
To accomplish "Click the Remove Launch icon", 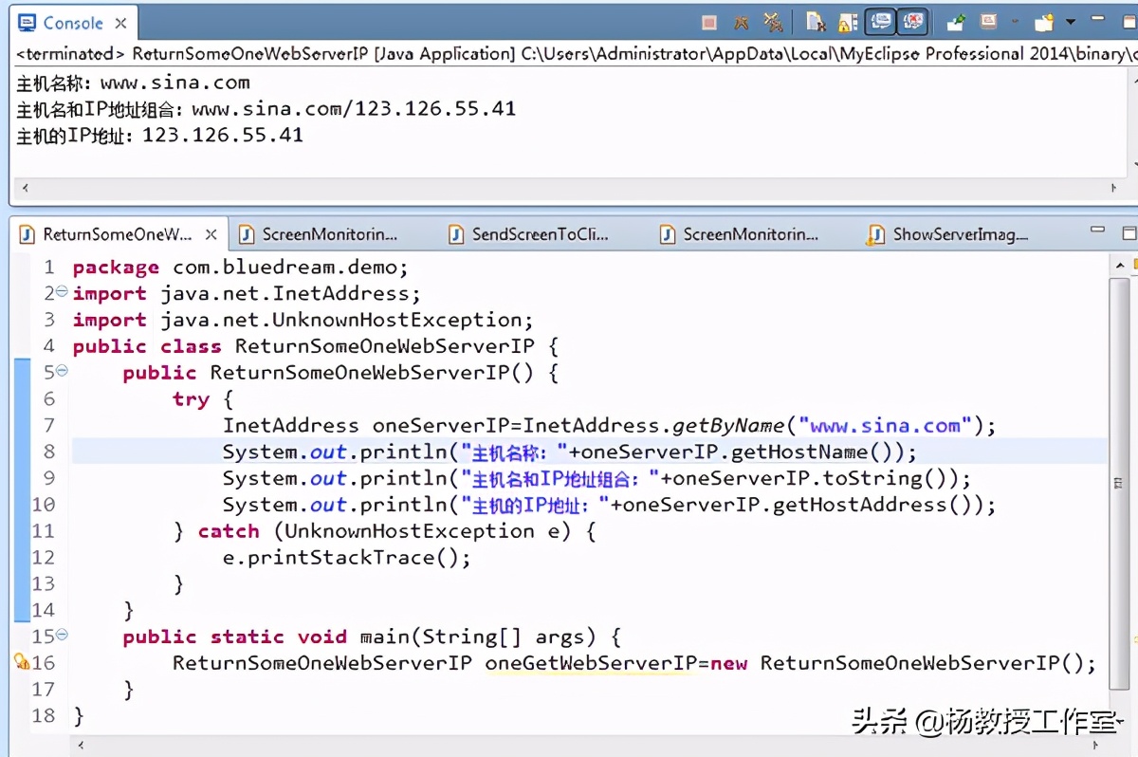I will point(742,22).
